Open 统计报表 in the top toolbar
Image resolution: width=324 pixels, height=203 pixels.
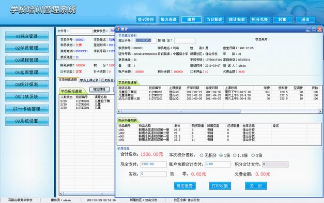(x=237, y=20)
